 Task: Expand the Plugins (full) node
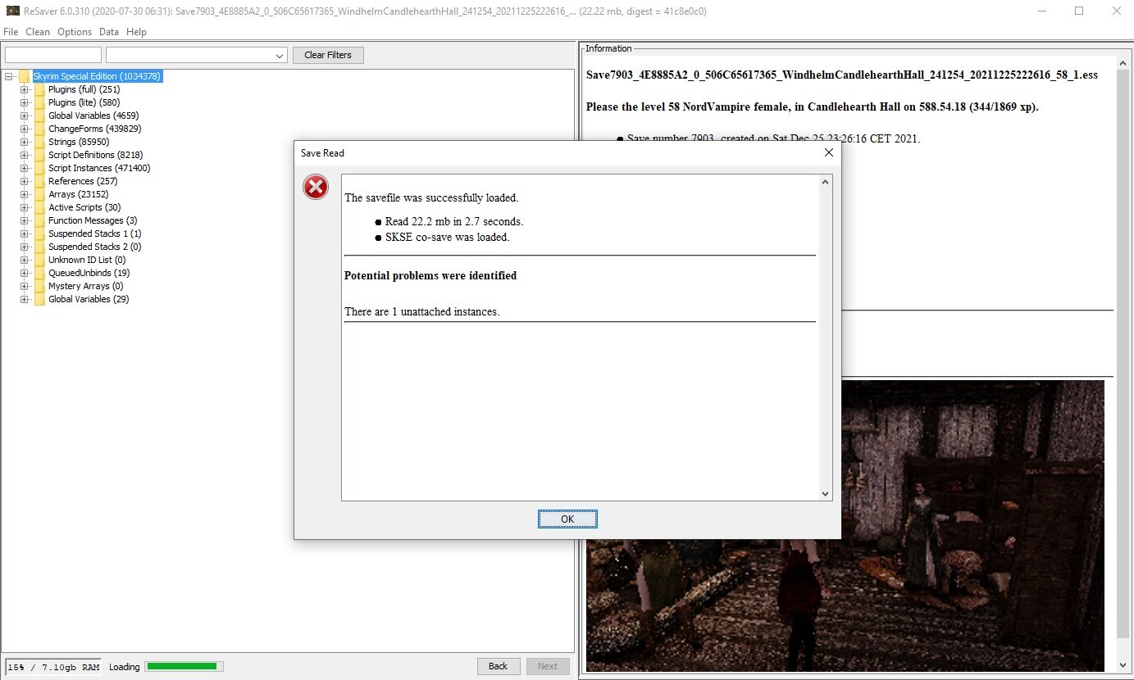click(24, 89)
